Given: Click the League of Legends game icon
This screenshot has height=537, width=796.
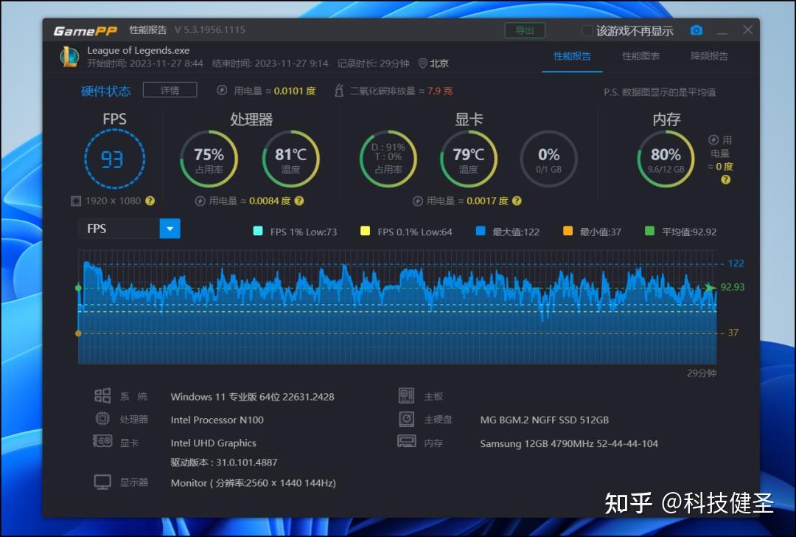Looking at the screenshot, I should [69, 56].
